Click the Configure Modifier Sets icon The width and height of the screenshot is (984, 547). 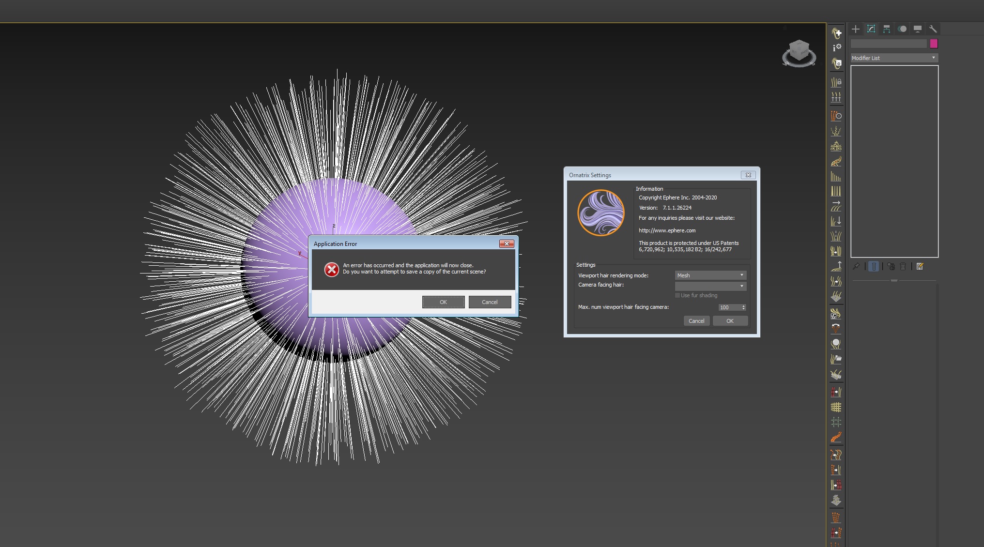pyautogui.click(x=920, y=266)
